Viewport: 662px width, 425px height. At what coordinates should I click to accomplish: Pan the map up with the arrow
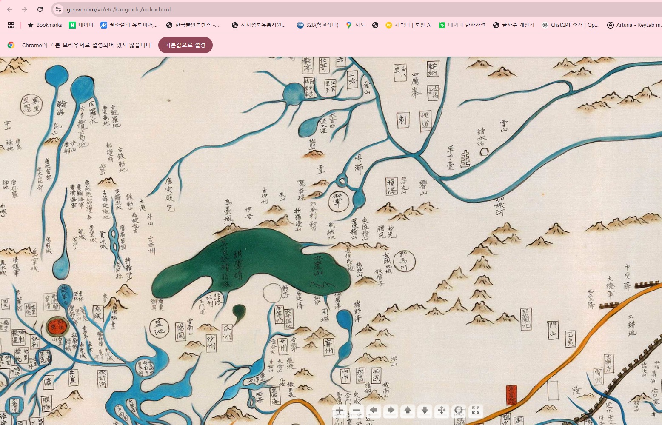pyautogui.click(x=408, y=411)
